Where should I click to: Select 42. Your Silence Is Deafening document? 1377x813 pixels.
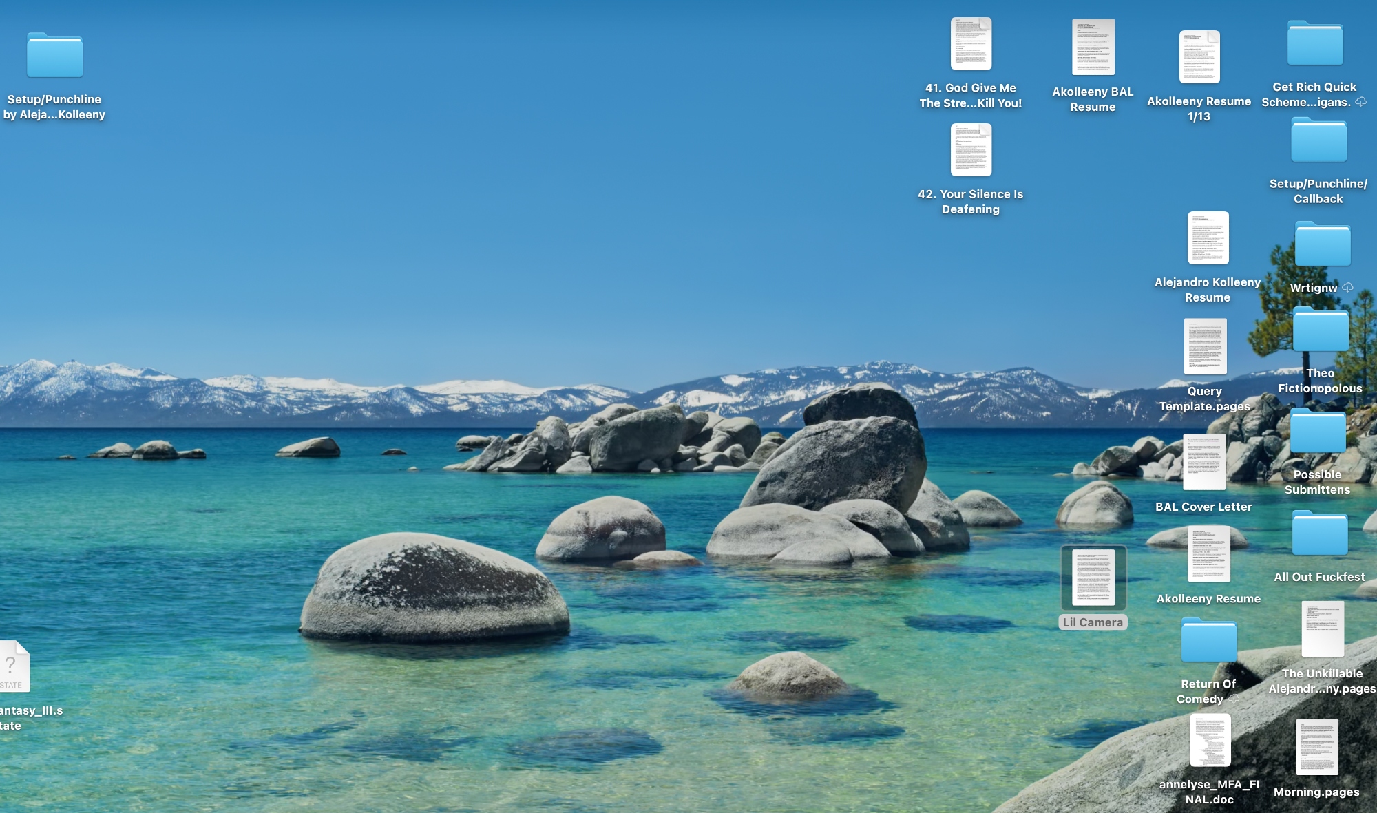[x=971, y=150]
